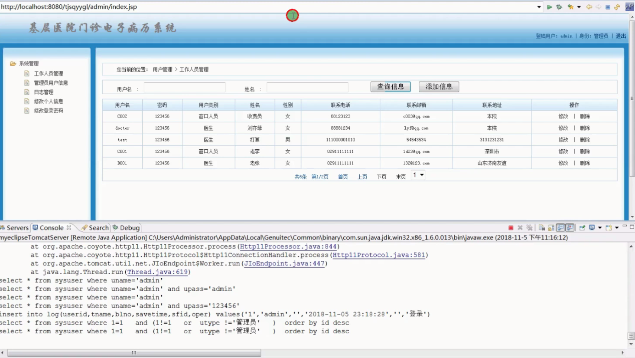Go back with the yellow left arrow

tap(589, 7)
